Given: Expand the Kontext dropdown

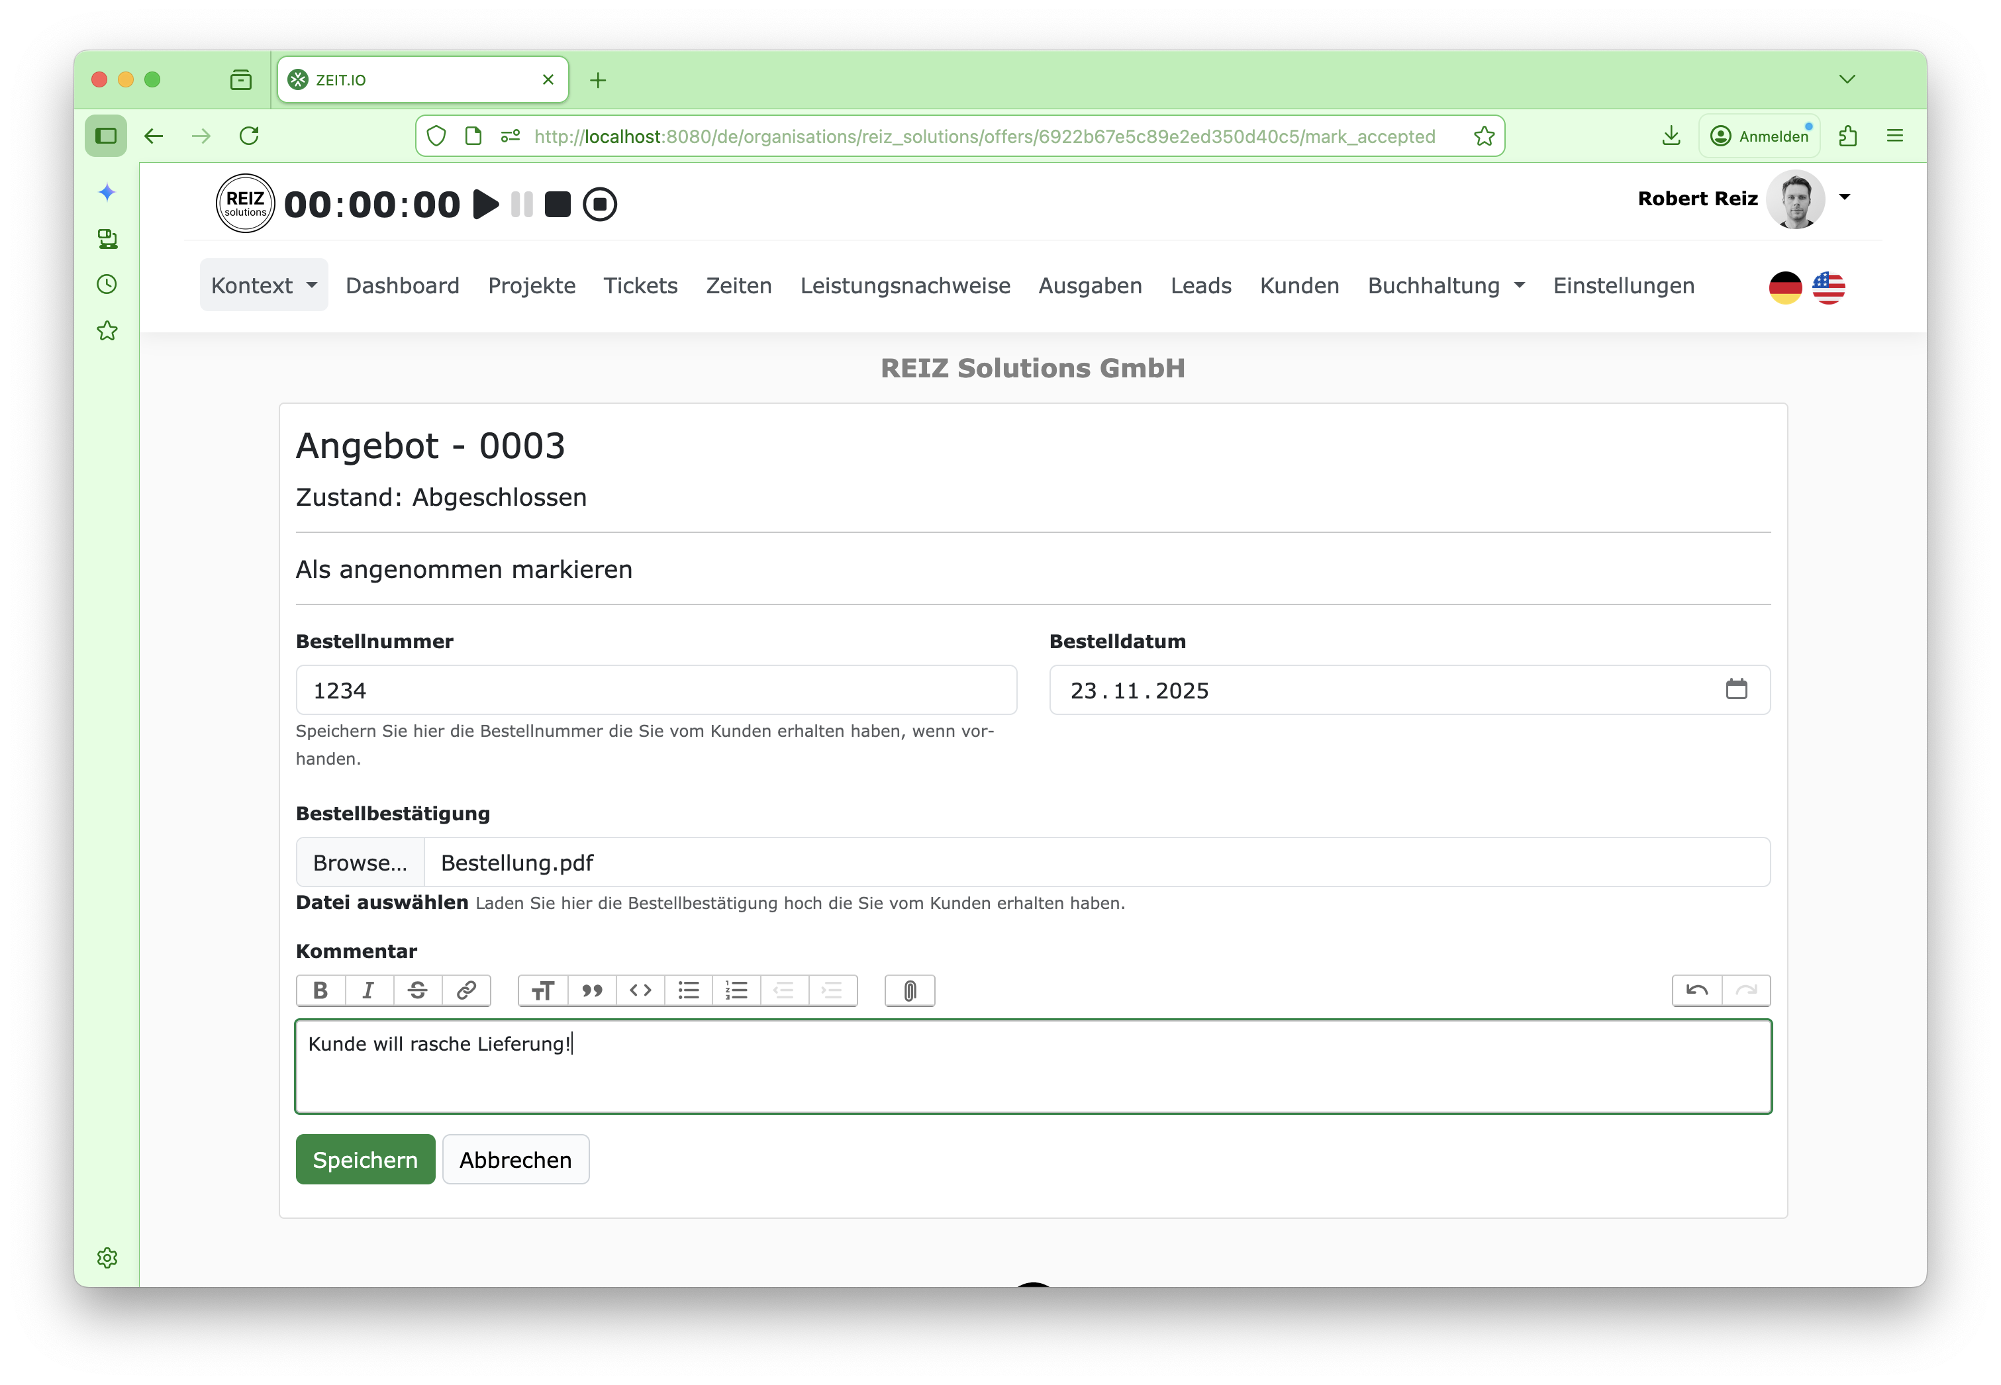Looking at the screenshot, I should (x=263, y=285).
